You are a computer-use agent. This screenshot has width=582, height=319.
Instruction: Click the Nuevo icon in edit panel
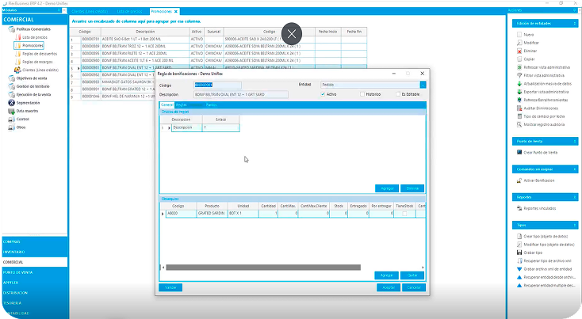[x=518, y=36]
